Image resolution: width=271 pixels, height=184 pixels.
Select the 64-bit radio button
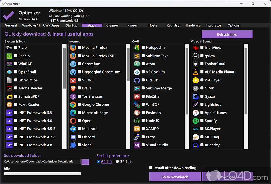(x=98, y=161)
